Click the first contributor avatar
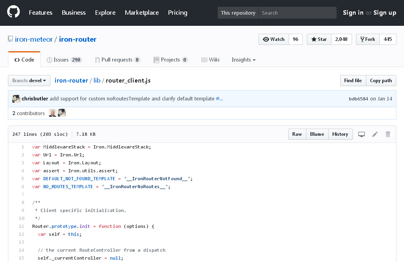Image resolution: width=404 pixels, height=262 pixels. 53,113
